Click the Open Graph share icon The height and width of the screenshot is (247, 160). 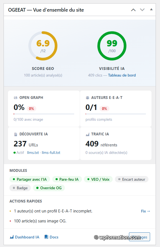(x=15, y=98)
